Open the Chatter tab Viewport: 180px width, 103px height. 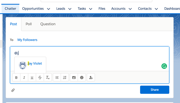click(x=10, y=9)
